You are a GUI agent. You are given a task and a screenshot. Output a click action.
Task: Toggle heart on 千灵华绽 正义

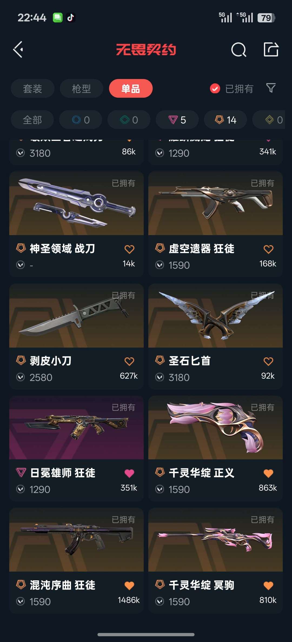click(268, 473)
